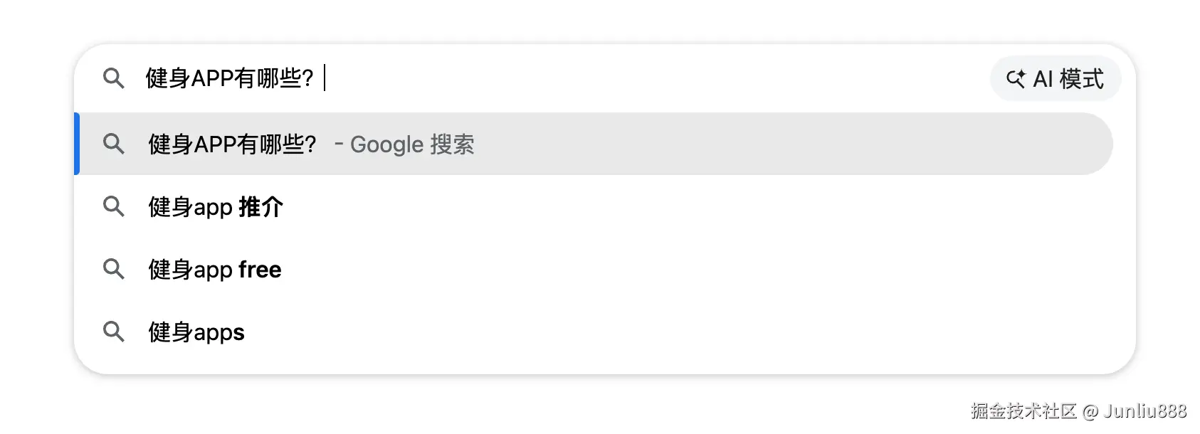Click the "- Google 搜索" label
The height and width of the screenshot is (434, 1200).
pos(404,144)
